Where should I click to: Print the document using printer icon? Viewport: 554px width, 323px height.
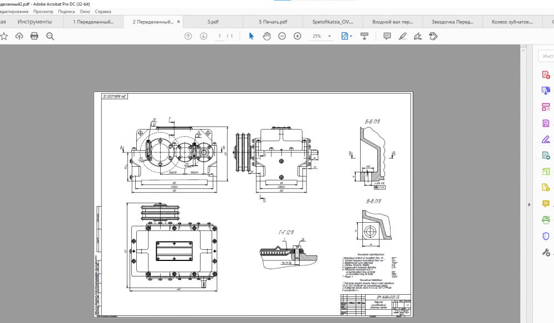tap(34, 36)
